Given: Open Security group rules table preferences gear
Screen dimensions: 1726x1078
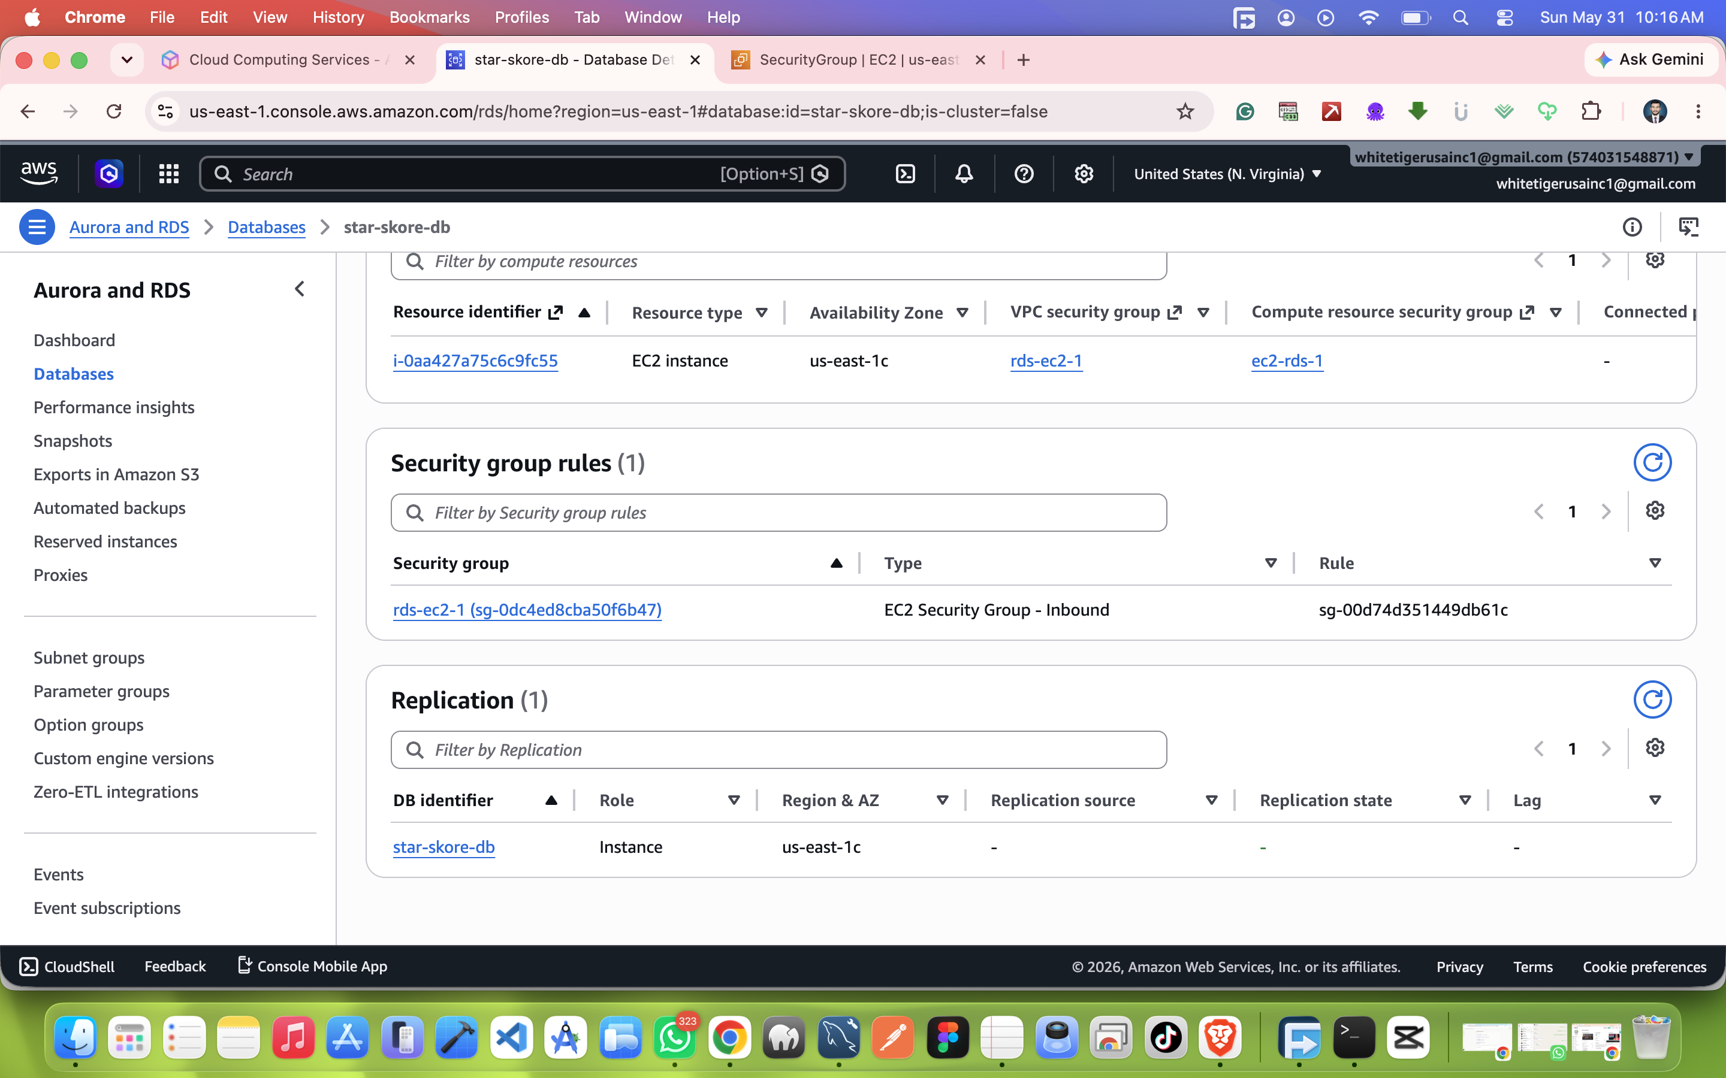Looking at the screenshot, I should point(1655,510).
